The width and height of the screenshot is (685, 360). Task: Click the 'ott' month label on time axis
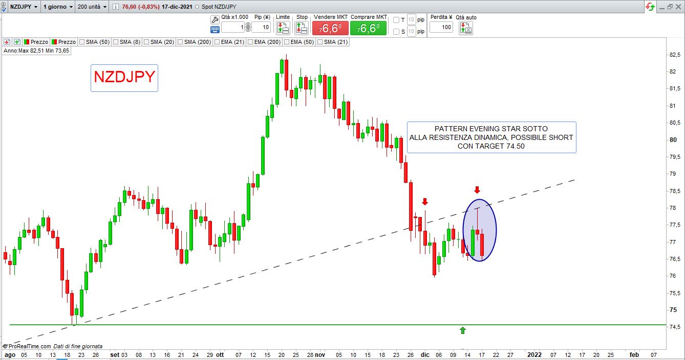click(x=220, y=354)
